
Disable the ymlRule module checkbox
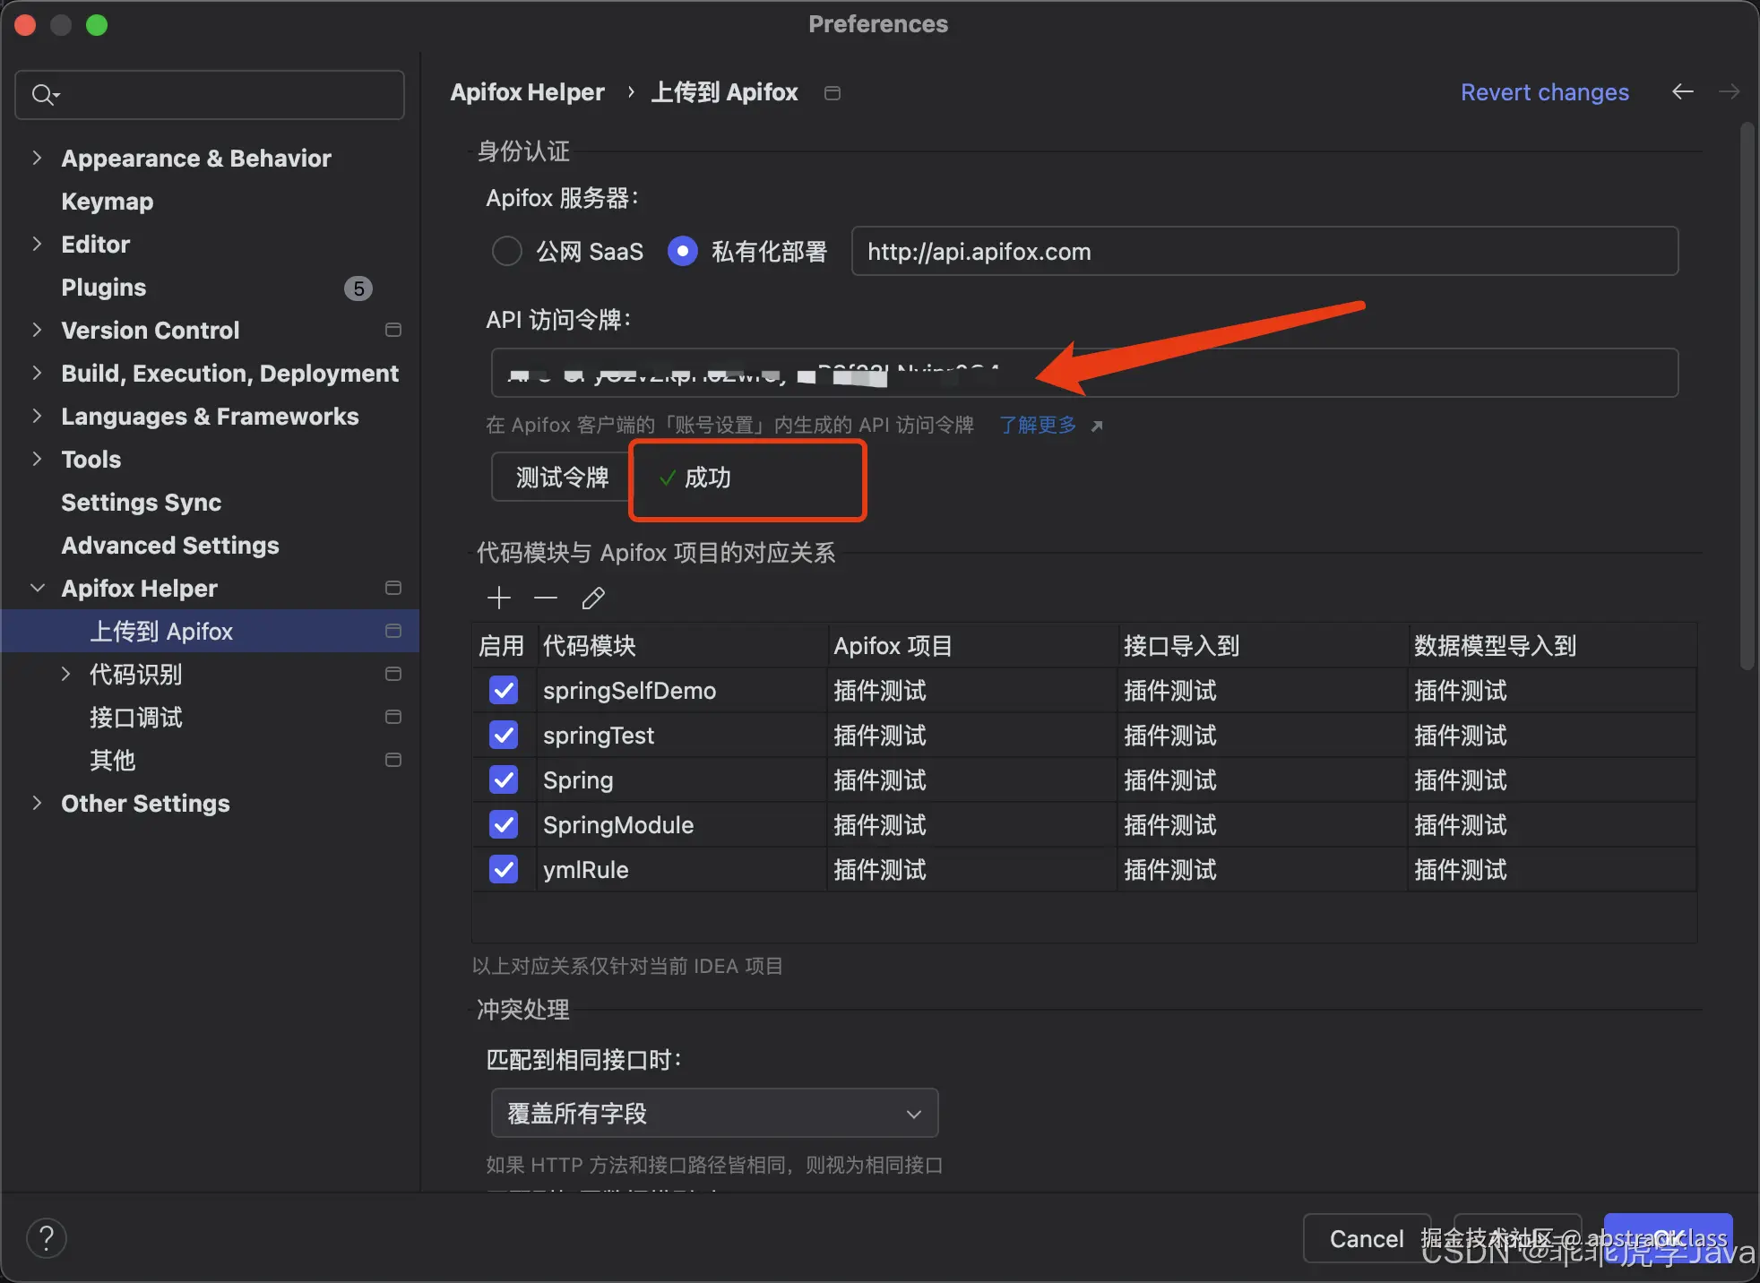click(x=505, y=869)
